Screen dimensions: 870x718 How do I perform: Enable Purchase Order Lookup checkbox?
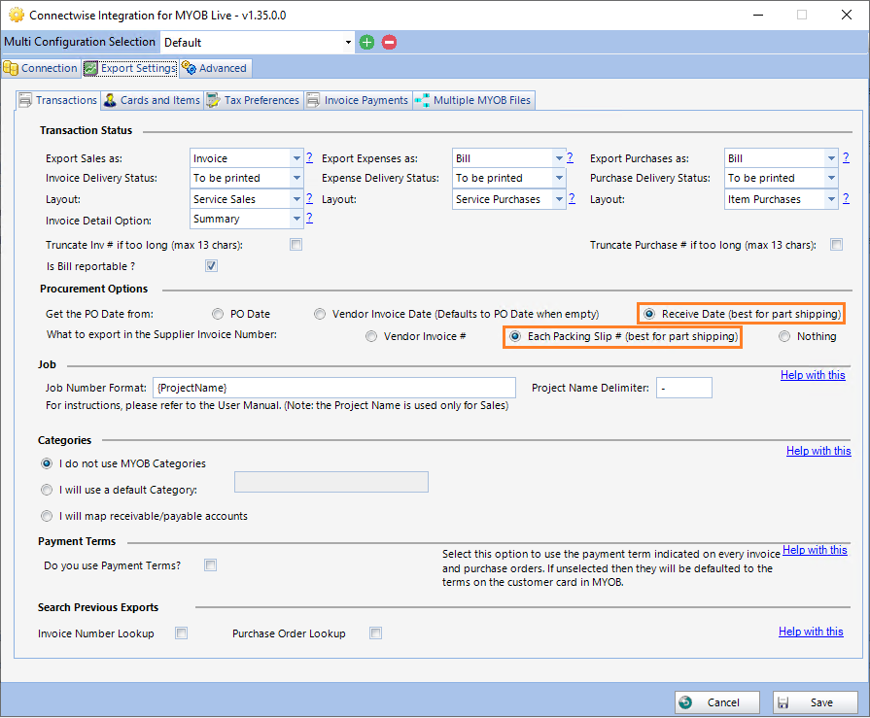[x=375, y=633]
